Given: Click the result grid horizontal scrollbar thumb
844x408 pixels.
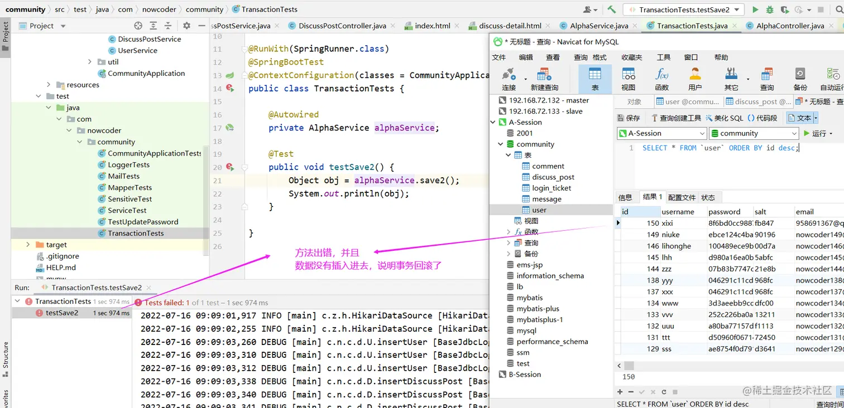Looking at the screenshot, I should click(629, 366).
